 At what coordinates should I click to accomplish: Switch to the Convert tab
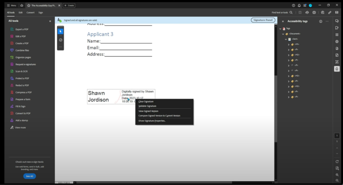[x=30, y=12]
